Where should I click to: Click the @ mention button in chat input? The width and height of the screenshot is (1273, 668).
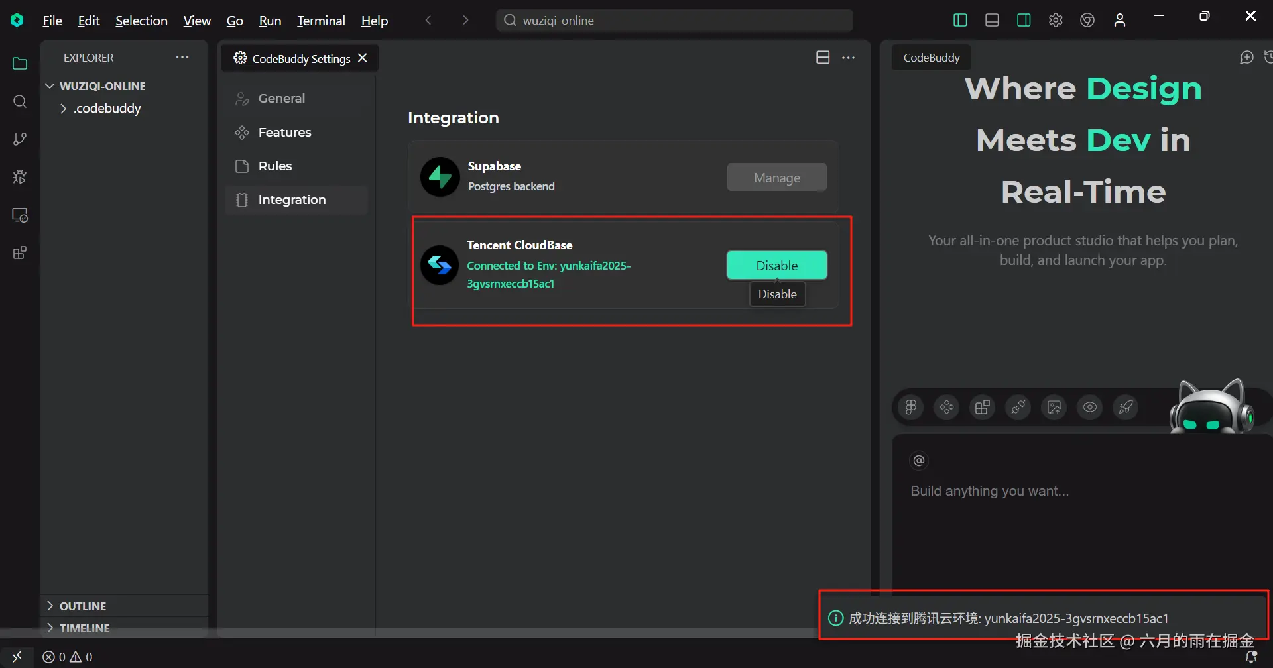919,461
